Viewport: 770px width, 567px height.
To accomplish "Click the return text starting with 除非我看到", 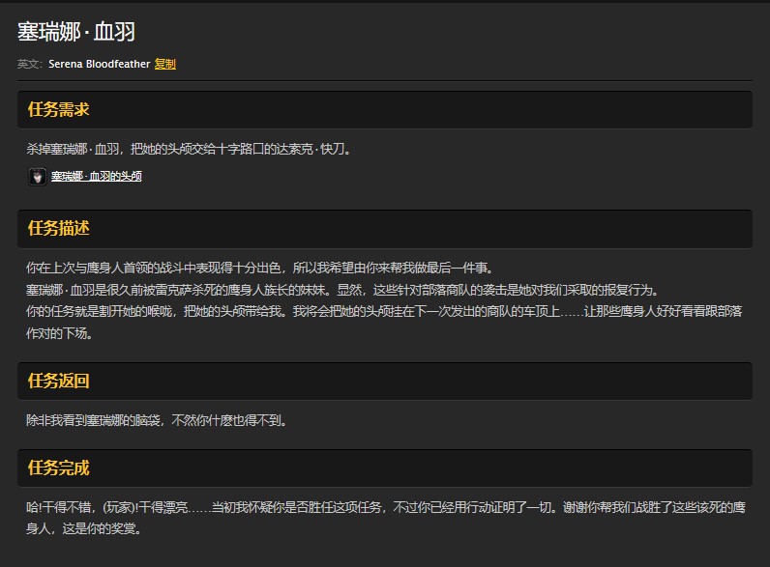I will click(157, 420).
